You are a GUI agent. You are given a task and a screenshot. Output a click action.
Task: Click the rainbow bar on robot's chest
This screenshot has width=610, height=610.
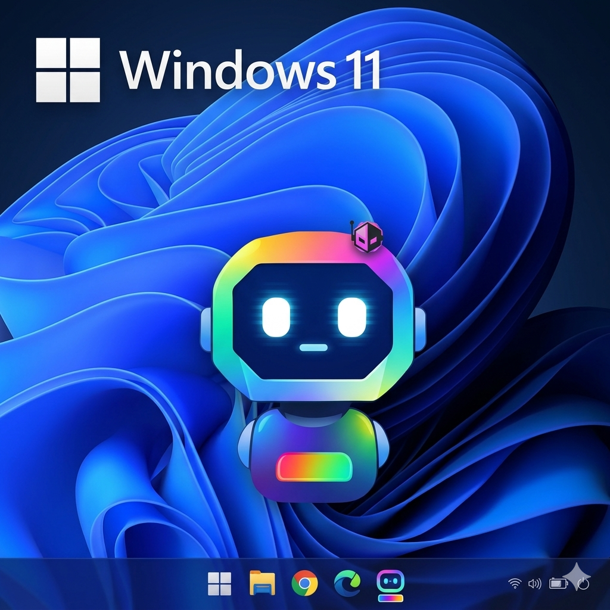coord(314,466)
